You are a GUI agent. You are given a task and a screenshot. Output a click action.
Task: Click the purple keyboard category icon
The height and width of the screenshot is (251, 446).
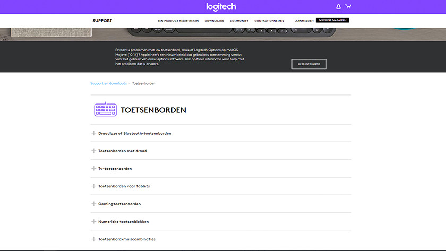pos(105,109)
